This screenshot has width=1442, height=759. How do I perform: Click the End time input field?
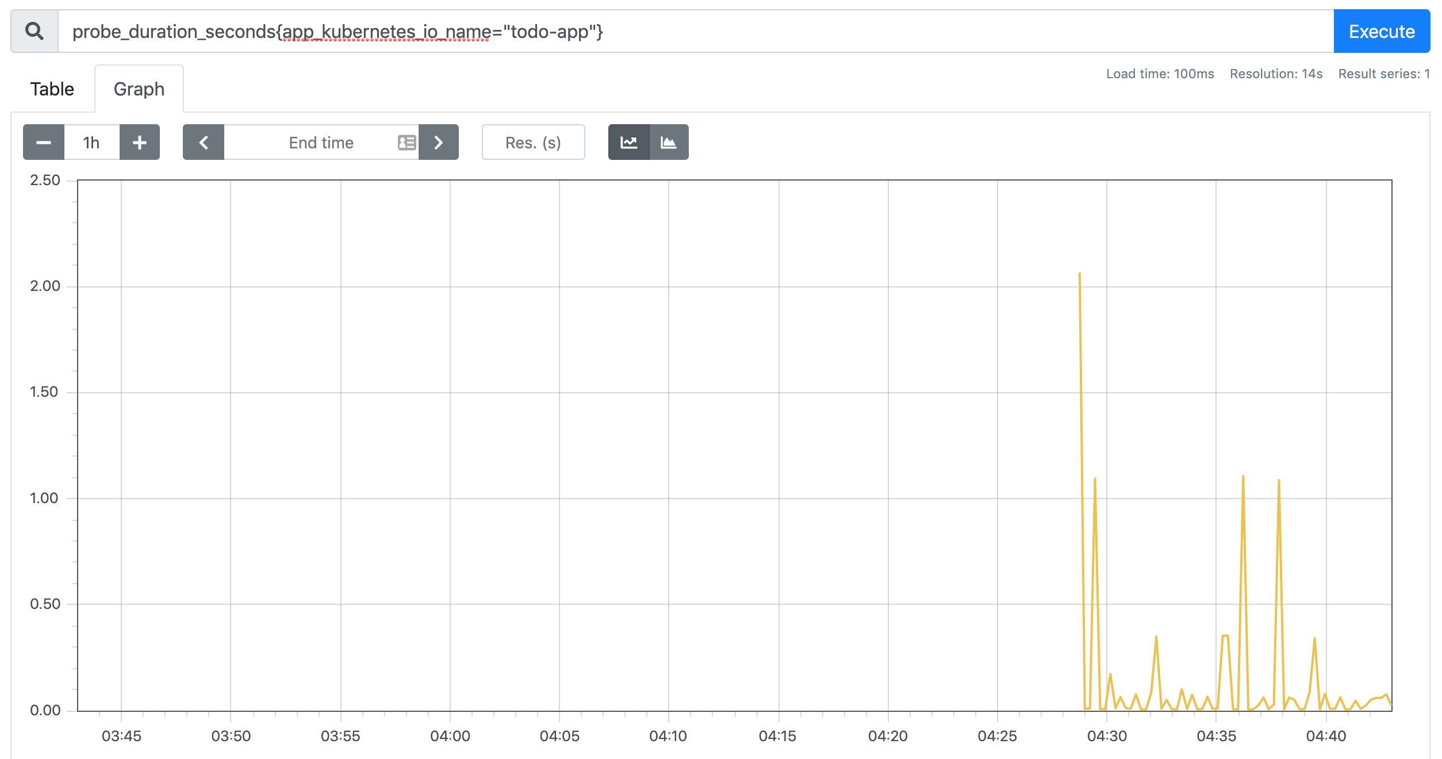coord(320,143)
